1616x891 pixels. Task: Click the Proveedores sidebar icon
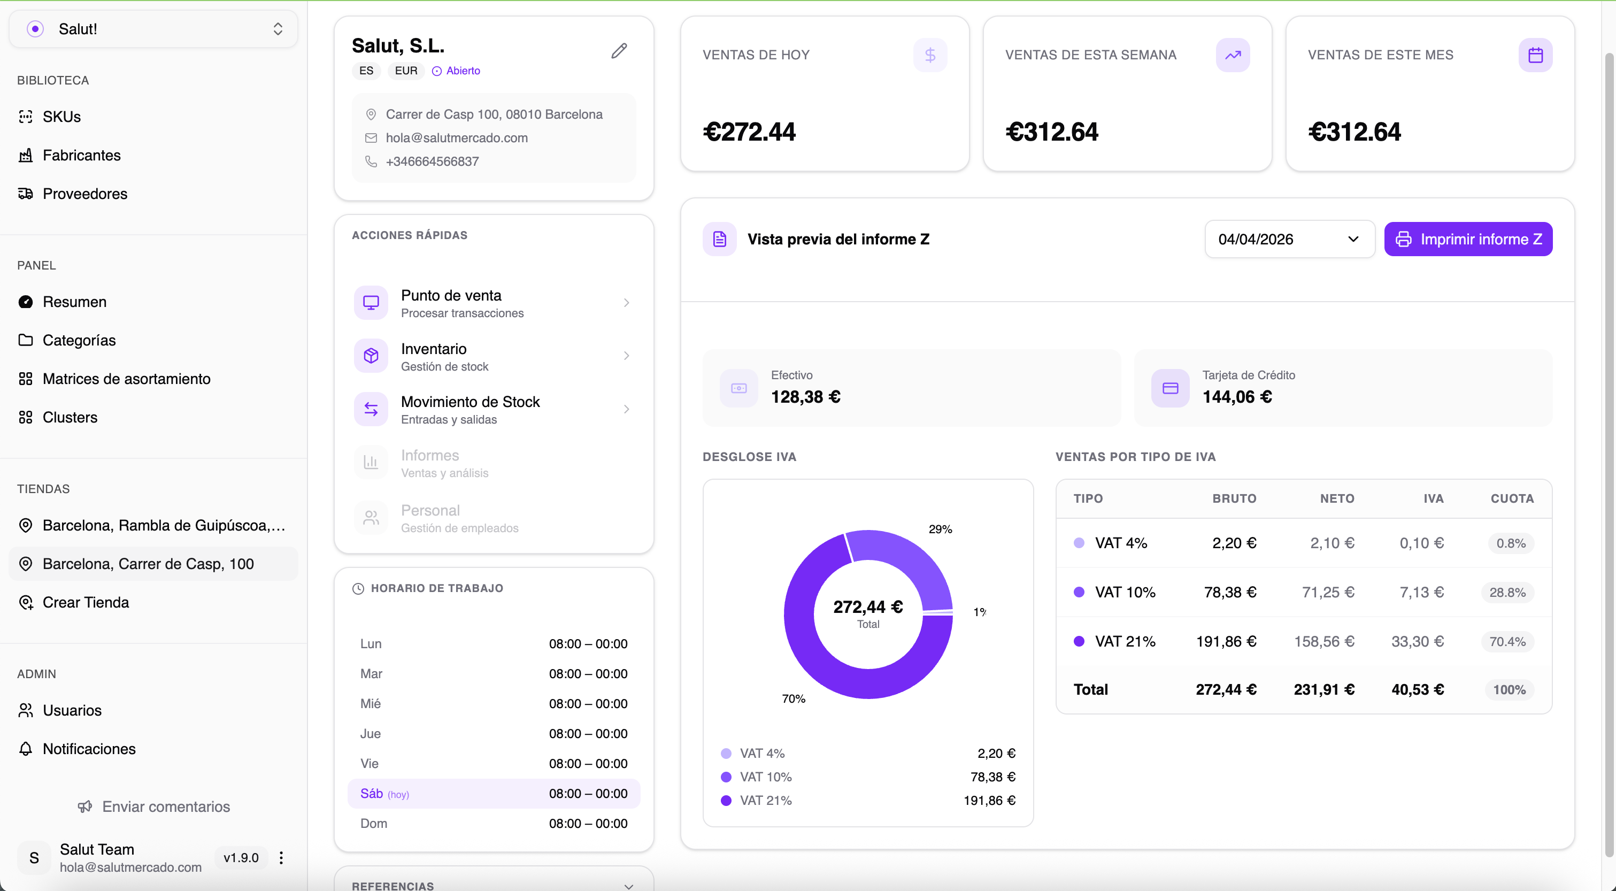coord(25,193)
